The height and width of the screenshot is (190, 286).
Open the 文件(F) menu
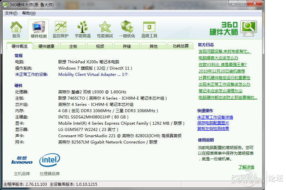[x=11, y=13]
